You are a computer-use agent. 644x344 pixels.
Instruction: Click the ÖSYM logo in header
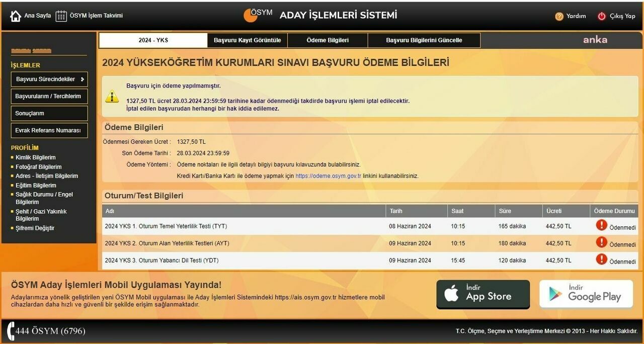coord(258,15)
